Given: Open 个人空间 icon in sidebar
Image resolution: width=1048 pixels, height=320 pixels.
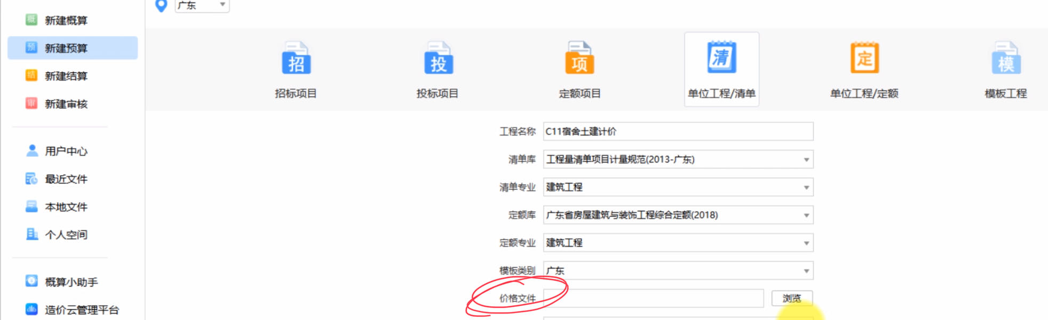Looking at the screenshot, I should [x=32, y=234].
